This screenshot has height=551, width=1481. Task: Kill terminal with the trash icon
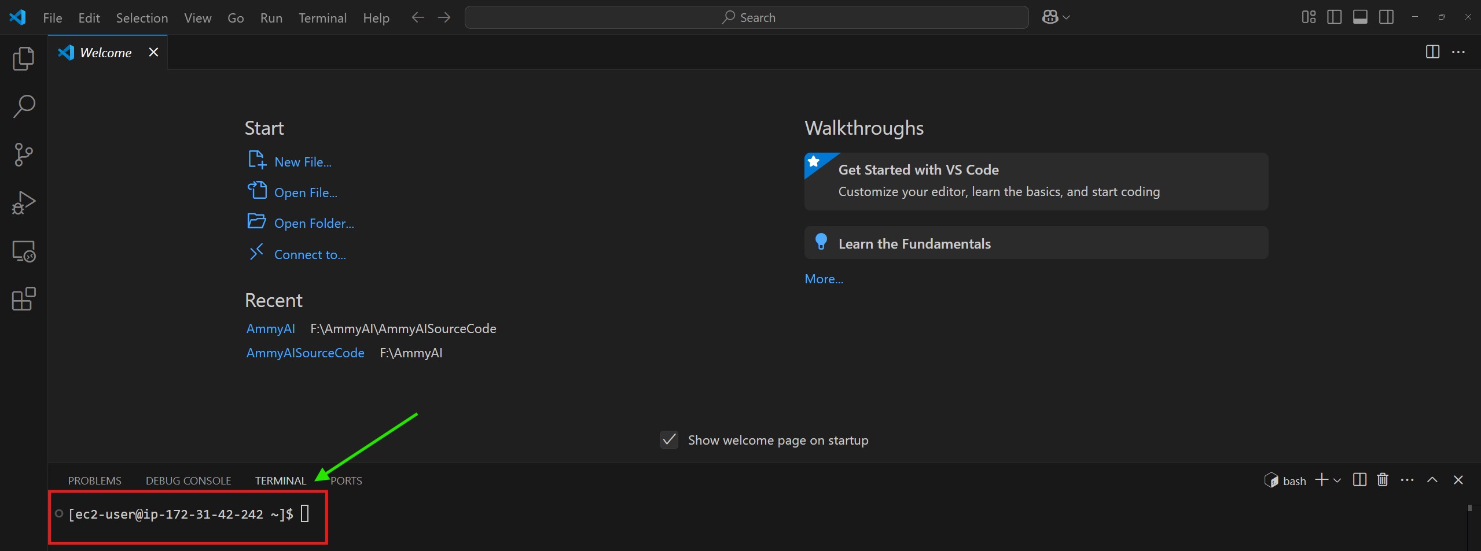pos(1383,480)
